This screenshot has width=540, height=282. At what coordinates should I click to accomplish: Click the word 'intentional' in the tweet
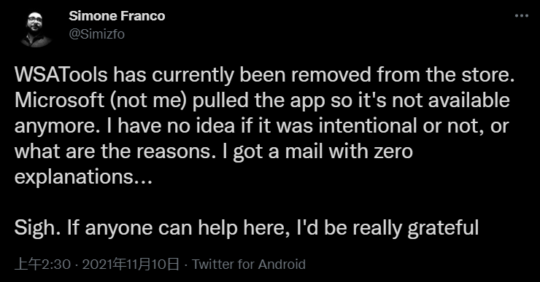(x=368, y=126)
